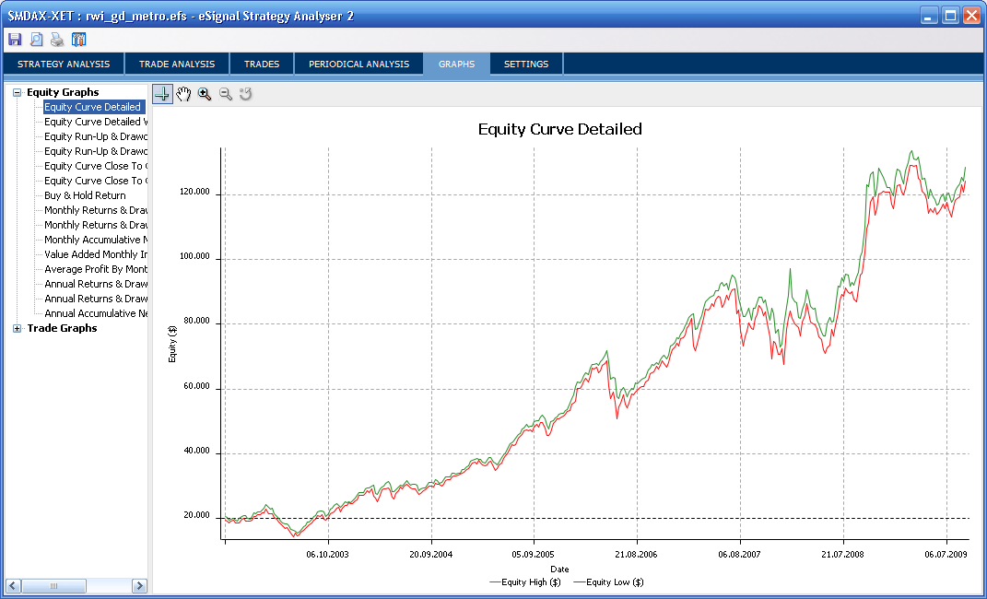This screenshot has height=599, width=987.
Task: Click the 80.000 equity axis label
Action: (196, 321)
